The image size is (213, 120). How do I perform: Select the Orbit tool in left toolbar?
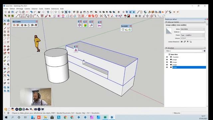tap(5, 68)
